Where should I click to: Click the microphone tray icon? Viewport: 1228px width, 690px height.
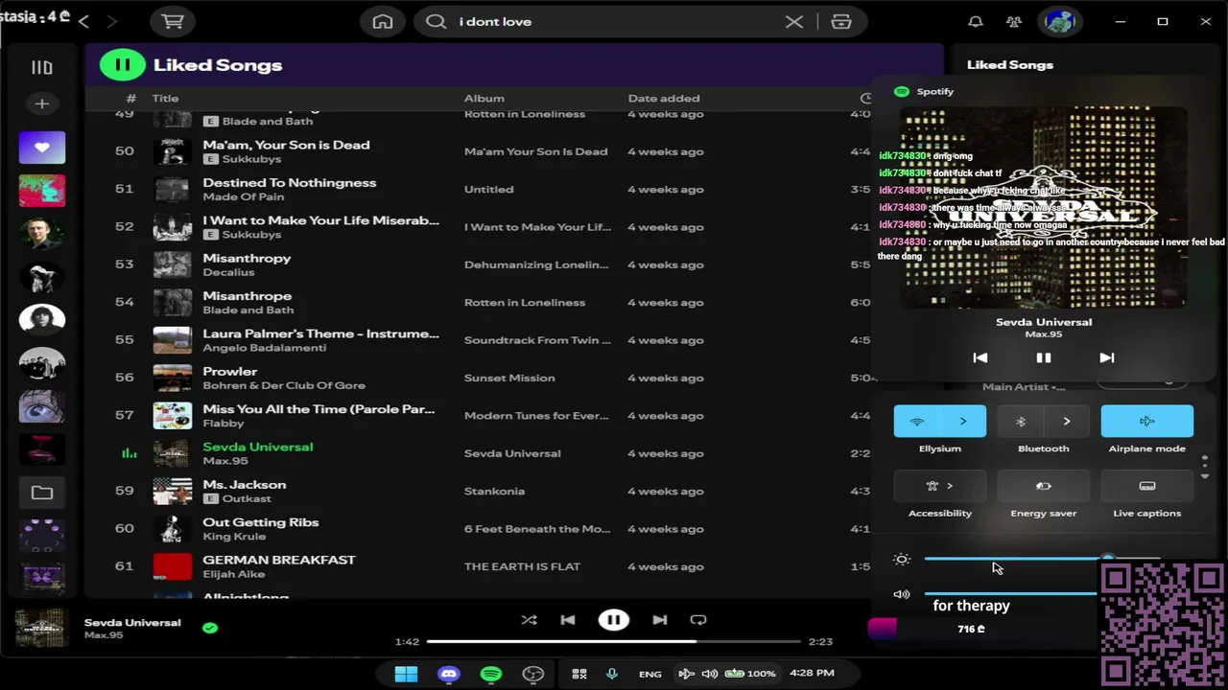[x=611, y=674]
